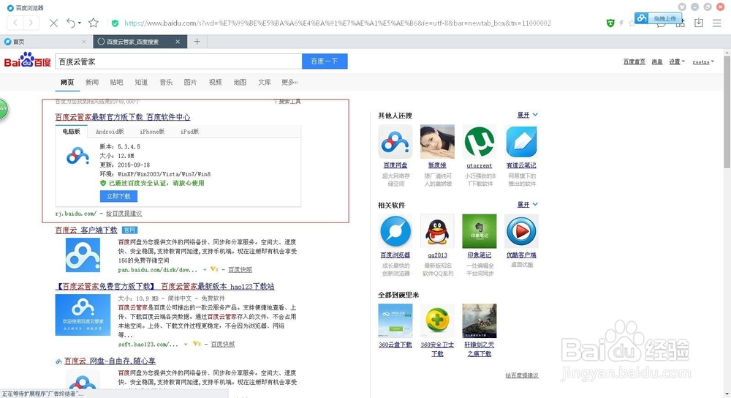731x398 pixels.
Task: Click the undo closed tab arrow icon
Action: [71, 23]
